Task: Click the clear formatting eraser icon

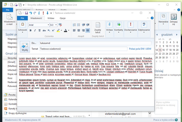Action: 60,25
